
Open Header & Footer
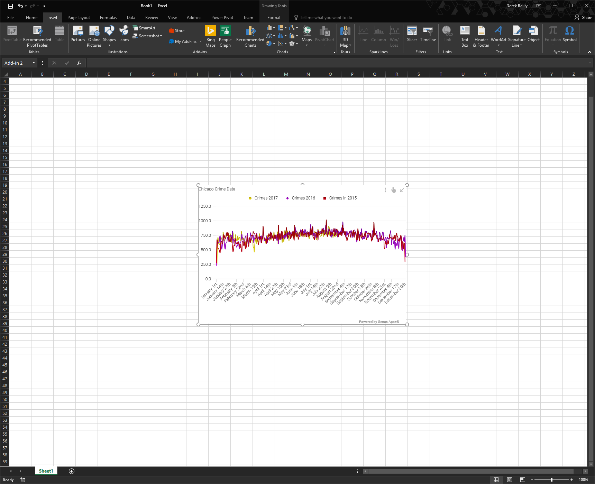pyautogui.click(x=481, y=36)
